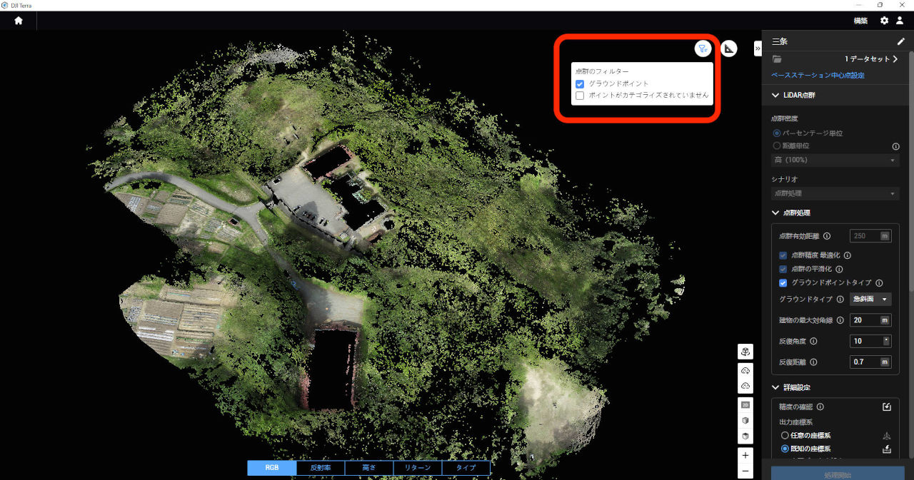Open the settings gear in top bar
Image resolution: width=914 pixels, height=480 pixels.
click(884, 21)
